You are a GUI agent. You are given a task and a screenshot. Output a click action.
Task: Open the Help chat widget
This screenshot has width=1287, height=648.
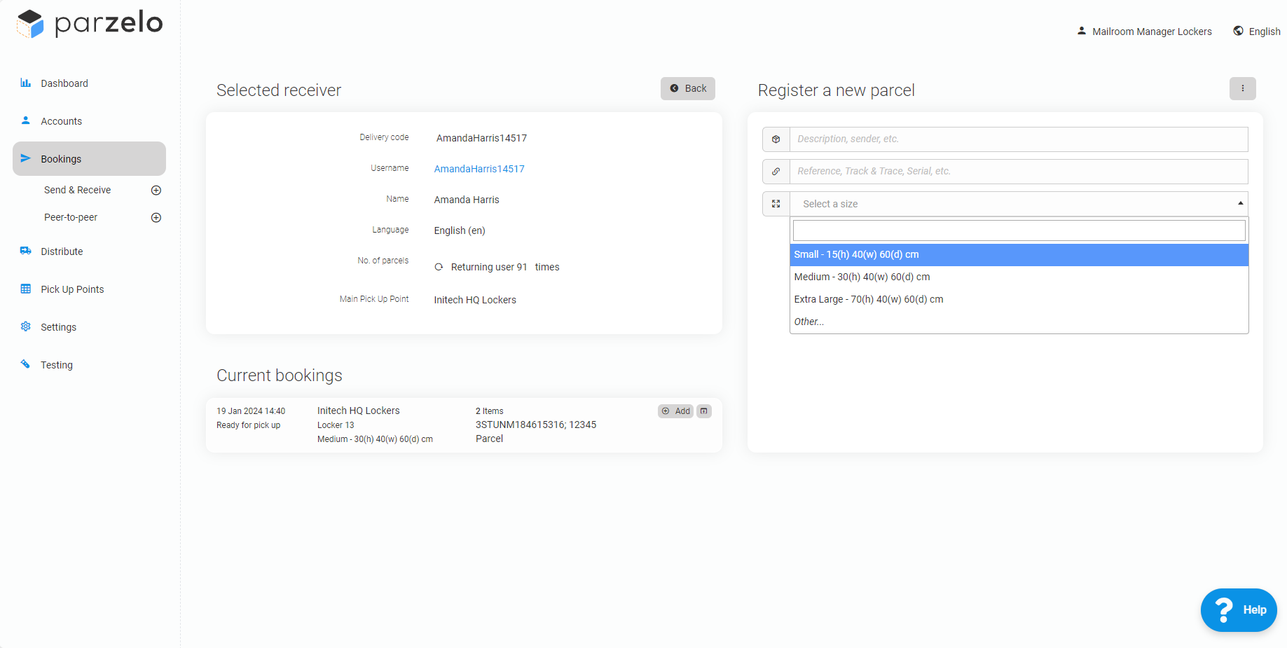[x=1239, y=610]
